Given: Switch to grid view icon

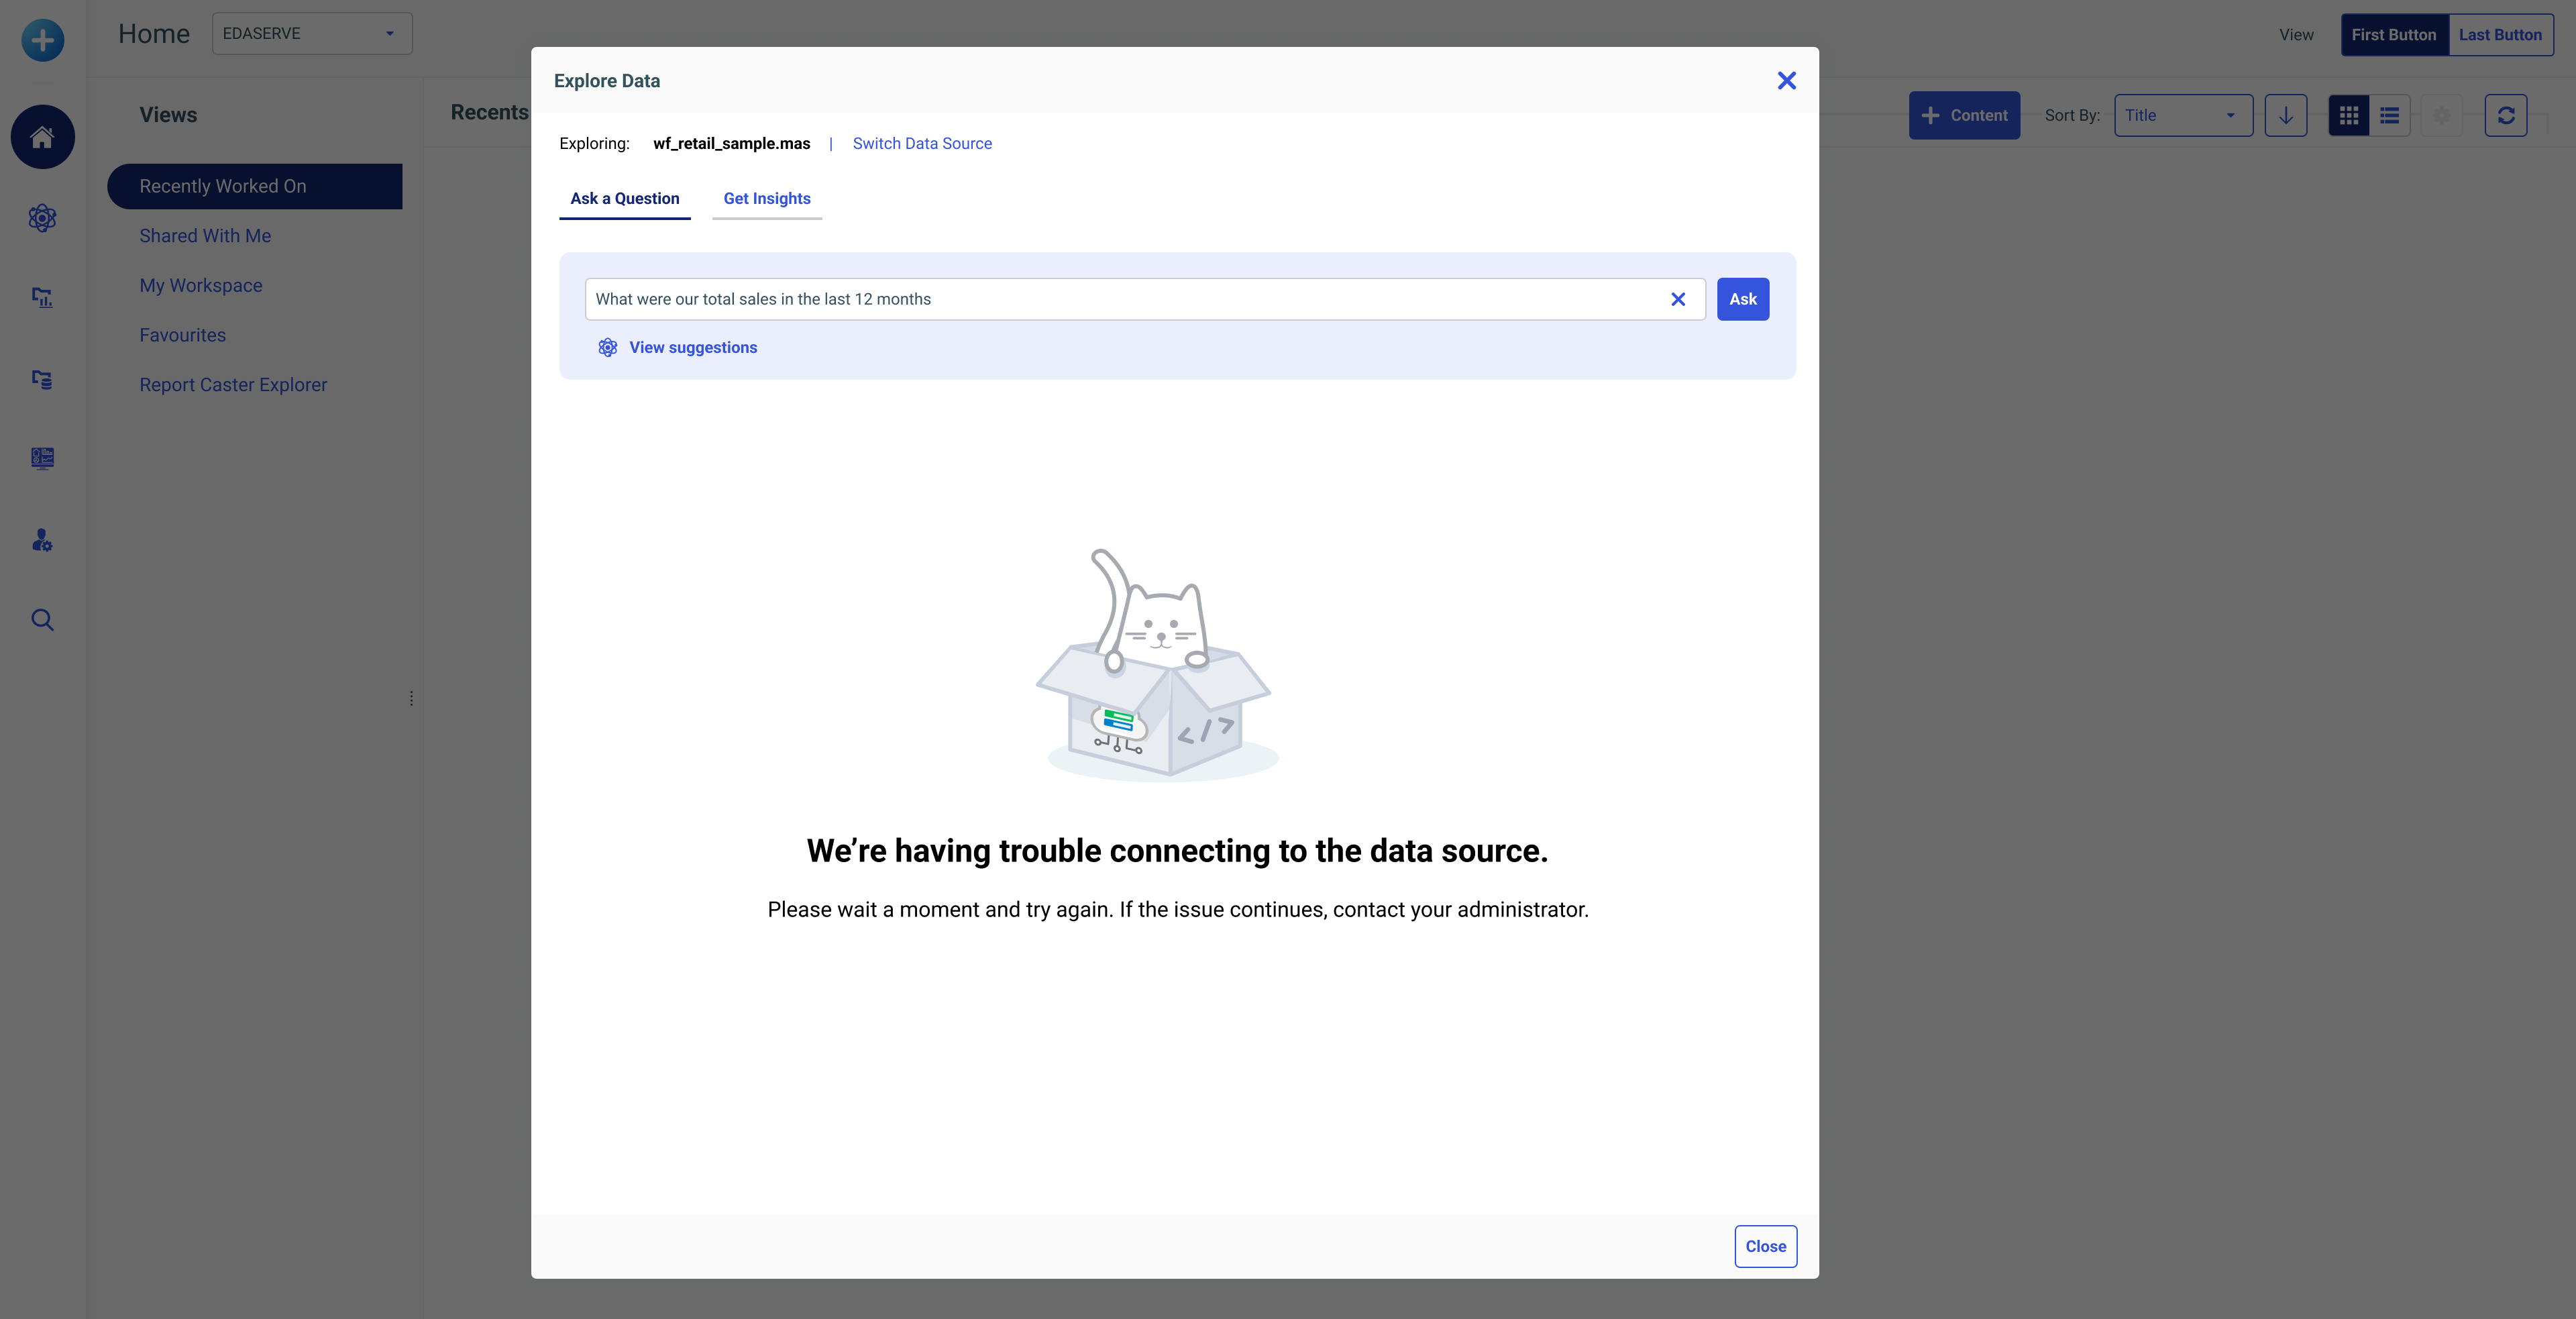Looking at the screenshot, I should point(2349,115).
